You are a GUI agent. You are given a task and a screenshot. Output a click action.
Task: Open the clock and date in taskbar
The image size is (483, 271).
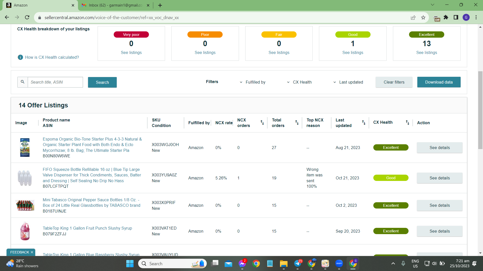pyautogui.click(x=460, y=263)
